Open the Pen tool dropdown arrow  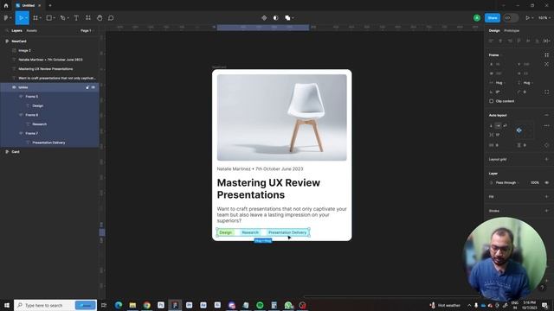click(68, 18)
